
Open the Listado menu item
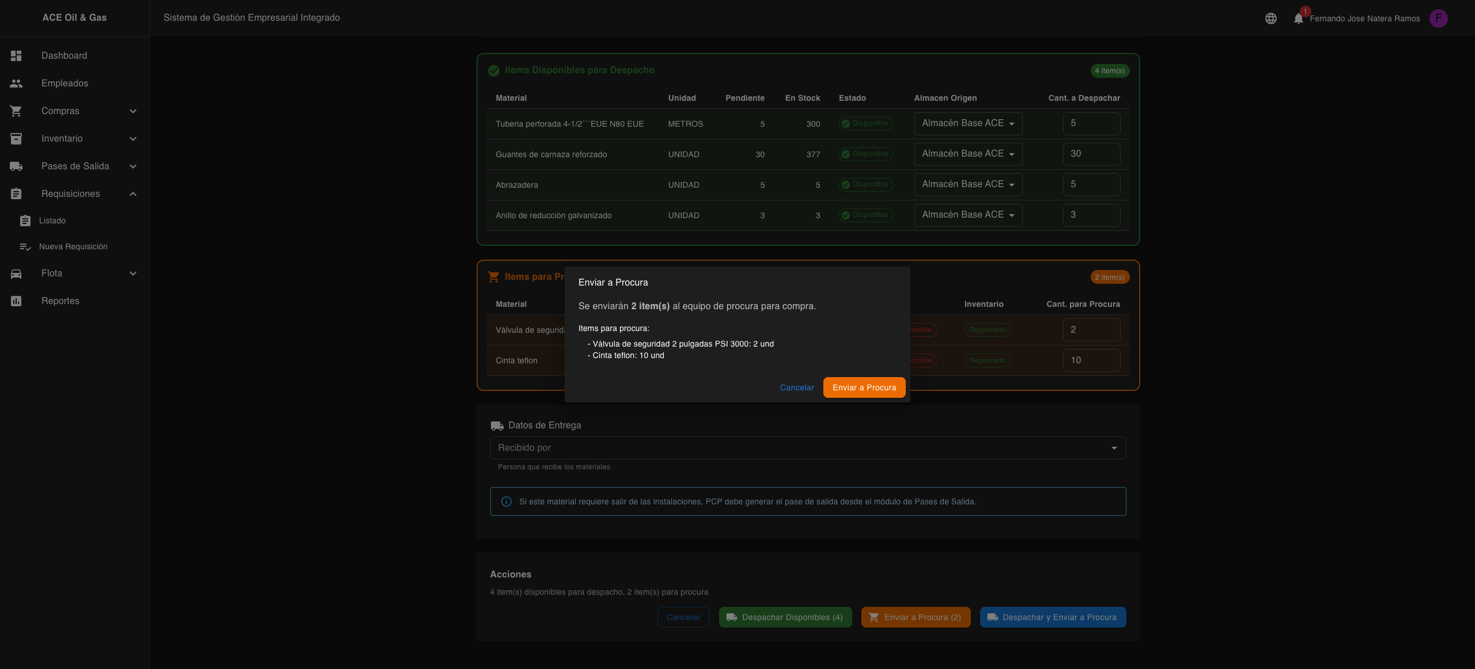coord(52,221)
